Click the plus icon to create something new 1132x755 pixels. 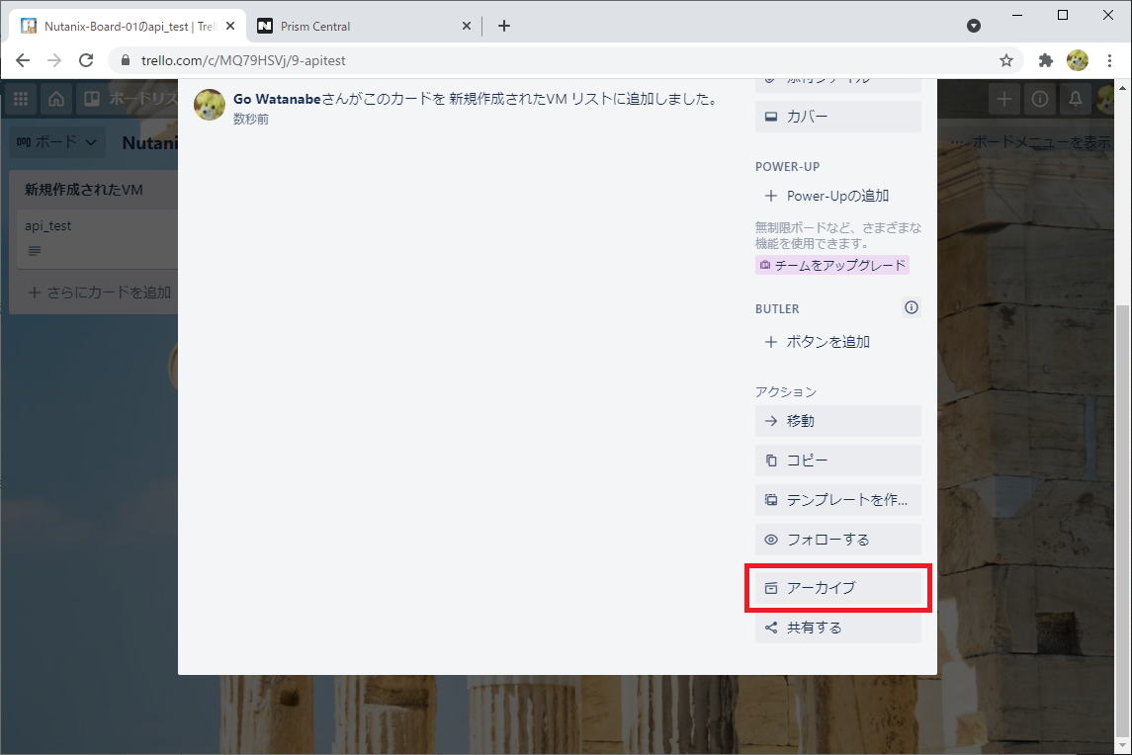coord(1004,98)
